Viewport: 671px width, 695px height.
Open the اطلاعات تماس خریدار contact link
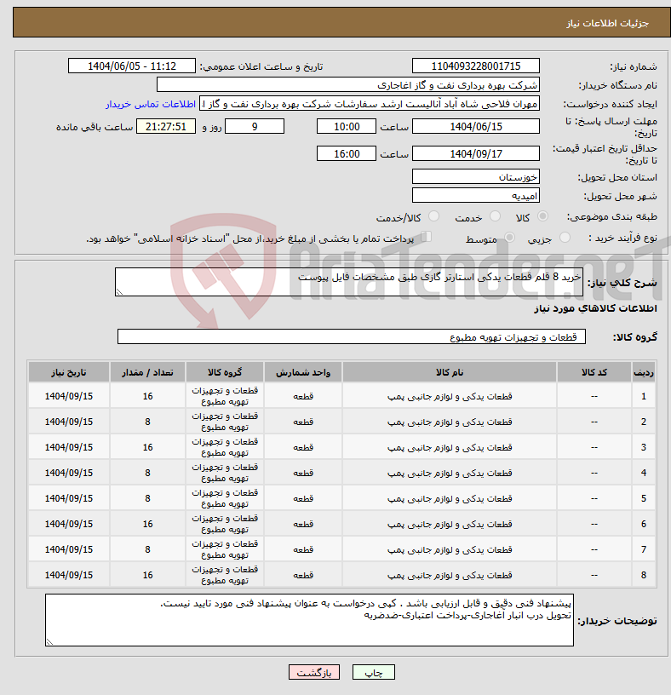point(151,104)
